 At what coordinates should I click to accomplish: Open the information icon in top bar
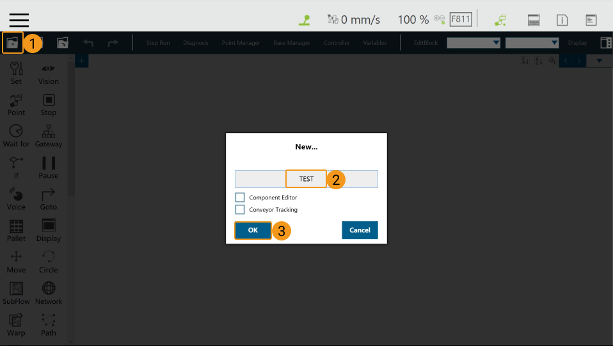(x=562, y=20)
